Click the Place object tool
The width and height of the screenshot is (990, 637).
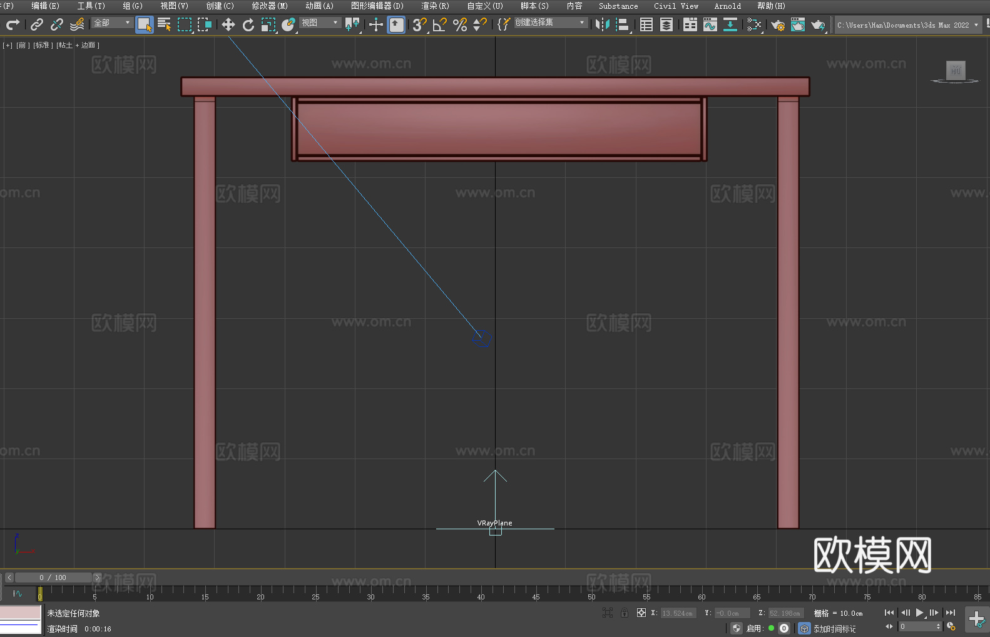point(288,24)
